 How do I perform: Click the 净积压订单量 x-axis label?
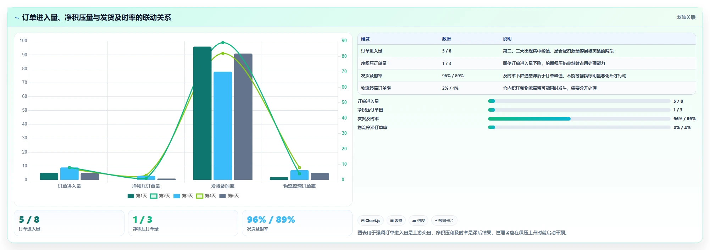(146, 186)
